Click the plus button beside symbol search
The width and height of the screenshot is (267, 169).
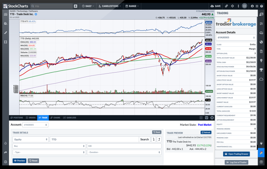pyautogui.click(x=75, y=6)
